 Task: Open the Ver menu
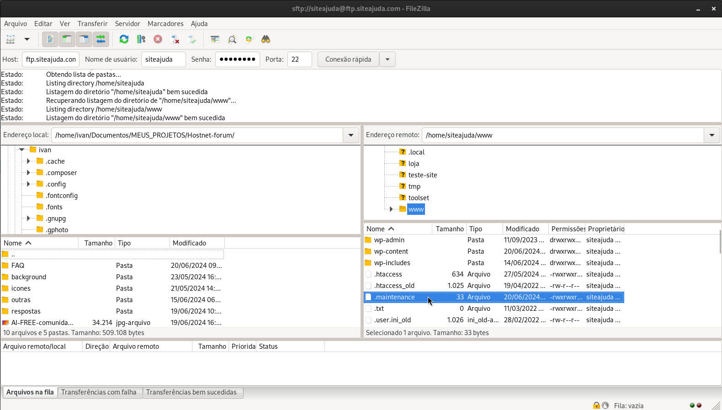point(65,24)
